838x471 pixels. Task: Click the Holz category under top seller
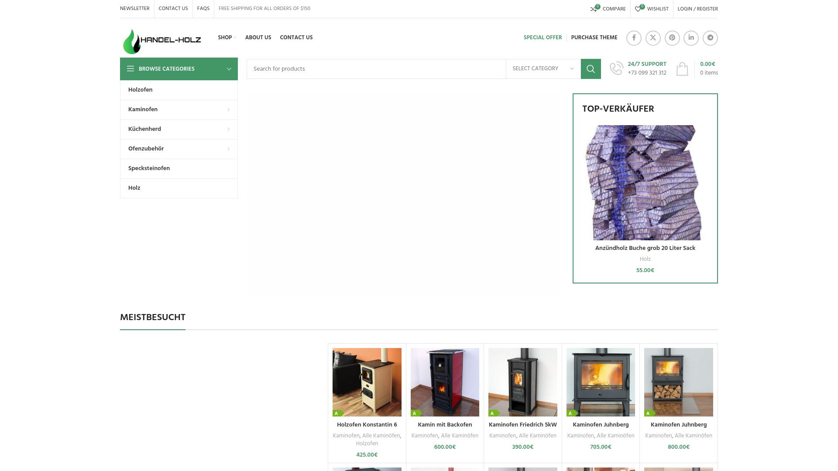(645, 259)
